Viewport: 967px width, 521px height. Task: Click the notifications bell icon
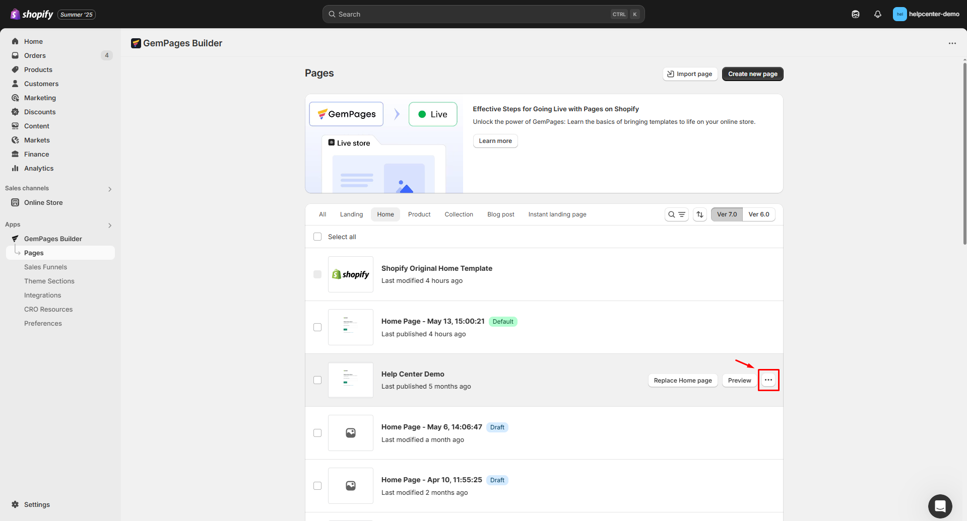pyautogui.click(x=877, y=14)
